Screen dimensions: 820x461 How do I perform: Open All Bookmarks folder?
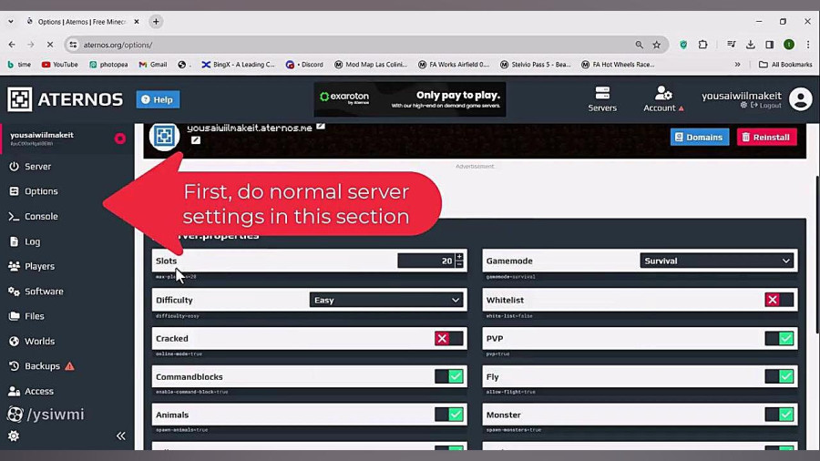tap(785, 65)
